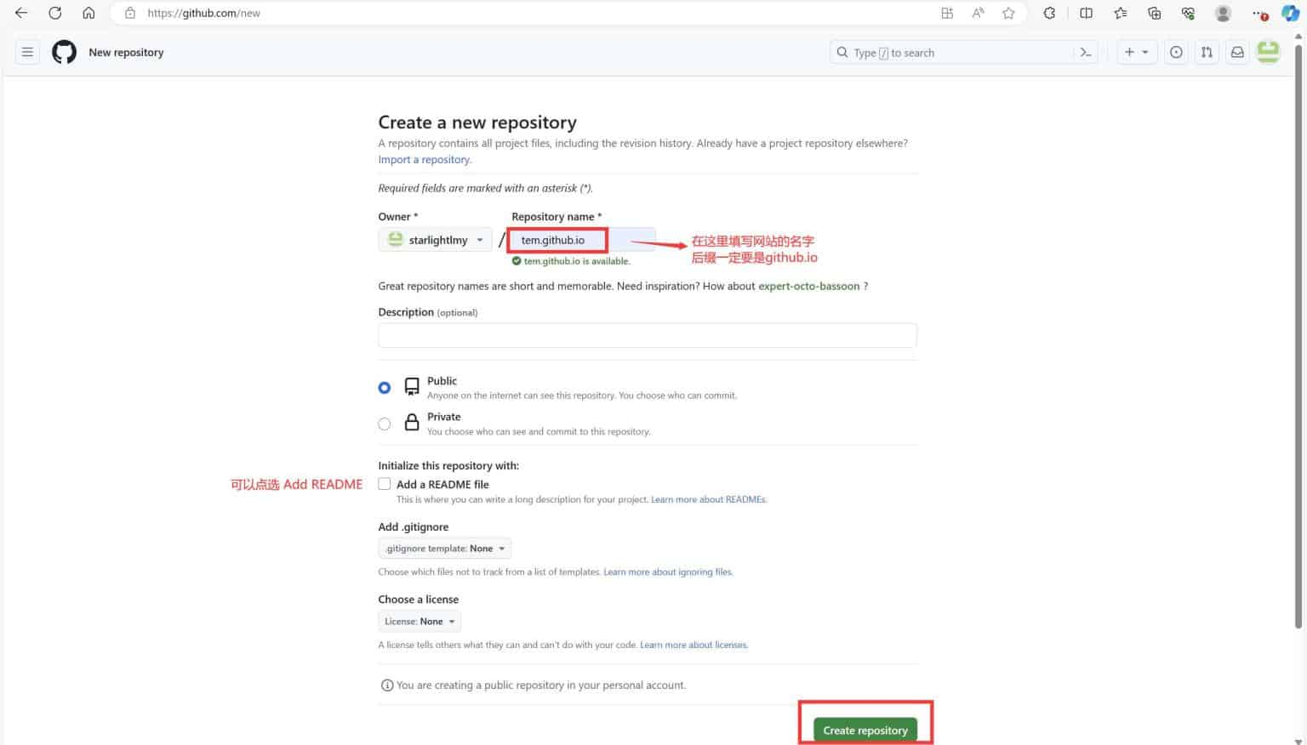Click the Import a repository link
Viewport: 1307px width, 745px height.
tap(424, 159)
